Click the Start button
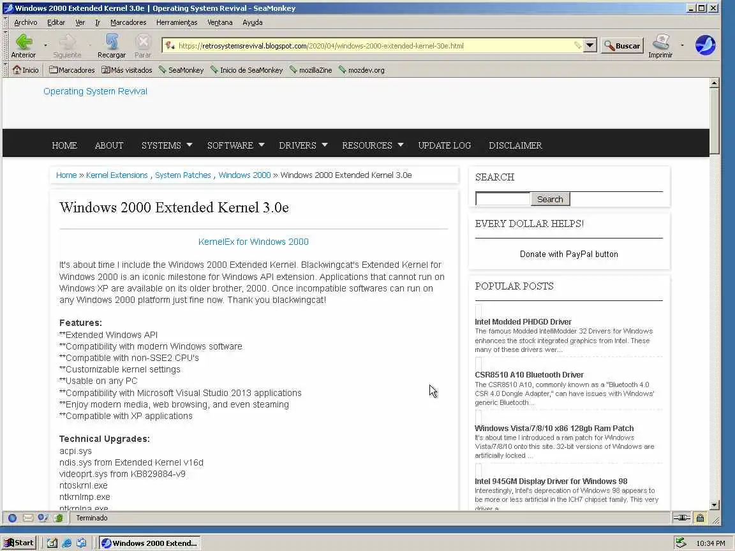735x551 pixels. tap(19, 543)
